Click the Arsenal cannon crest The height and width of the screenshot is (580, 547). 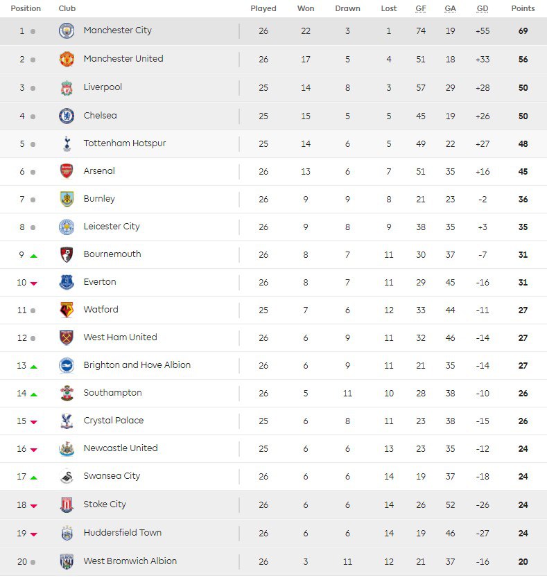click(67, 171)
